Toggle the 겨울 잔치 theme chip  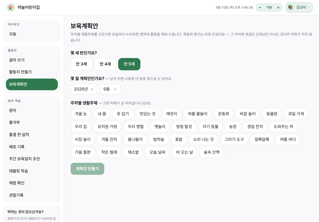(x=109, y=139)
